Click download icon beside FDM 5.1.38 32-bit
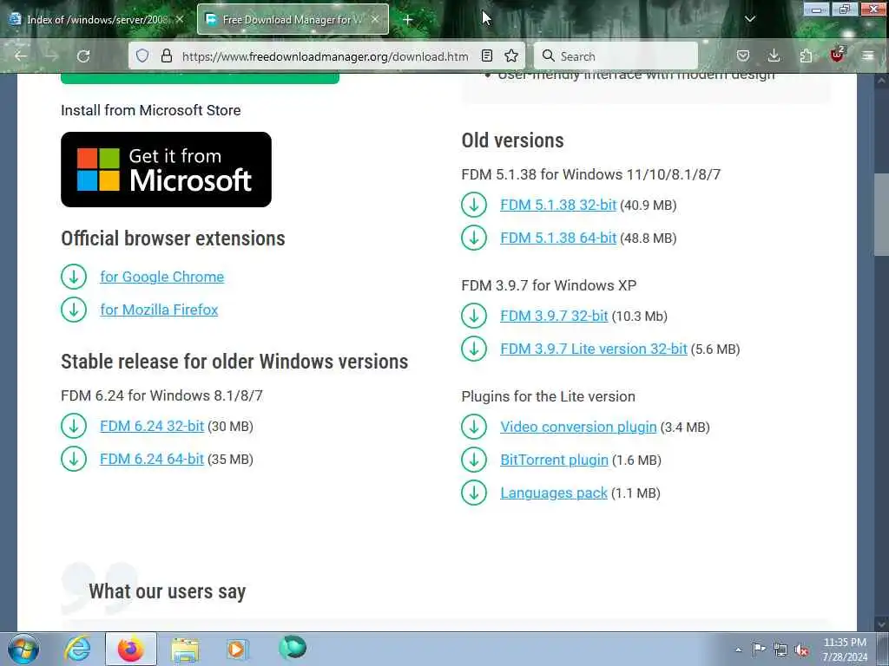 coord(474,205)
